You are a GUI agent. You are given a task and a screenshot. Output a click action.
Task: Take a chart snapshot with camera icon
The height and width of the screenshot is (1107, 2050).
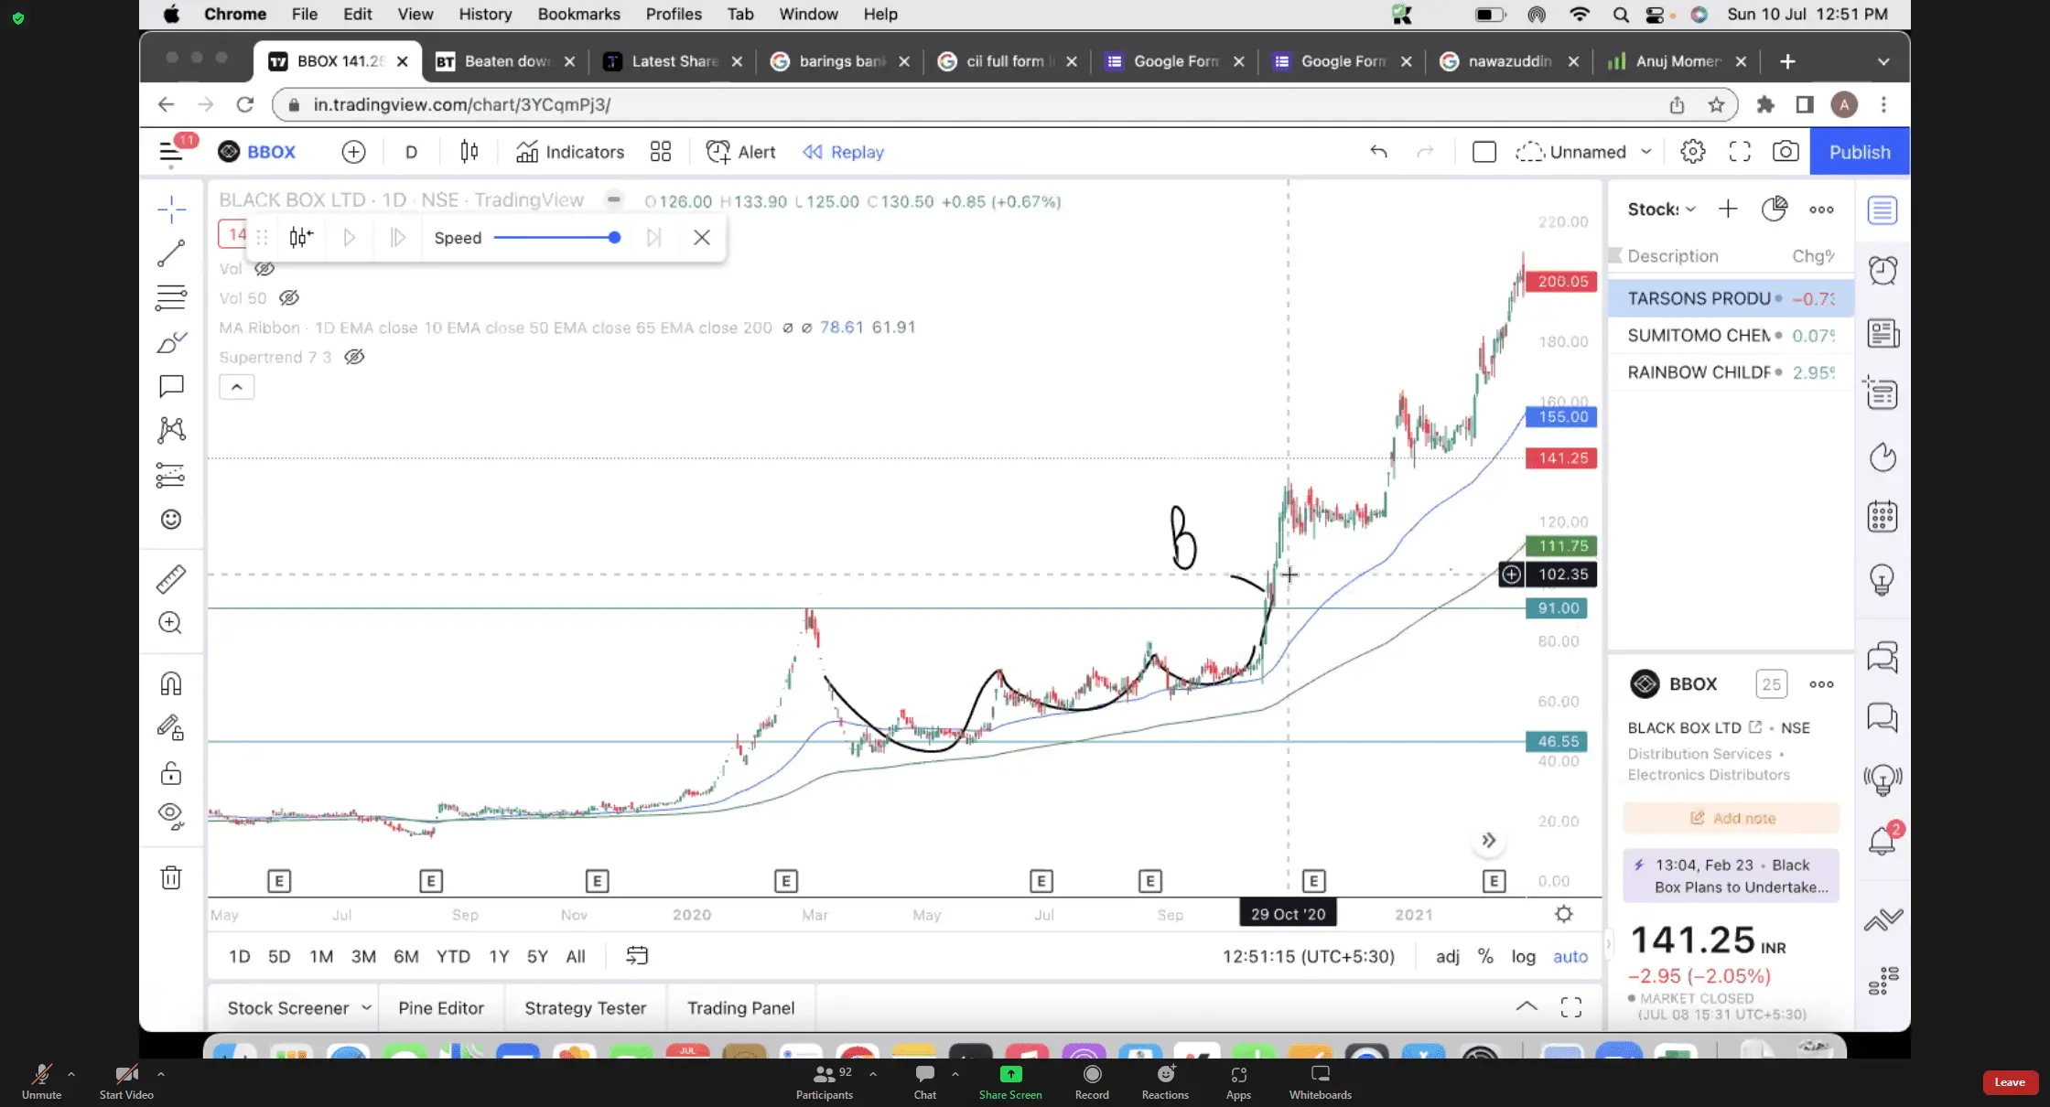click(x=1785, y=152)
